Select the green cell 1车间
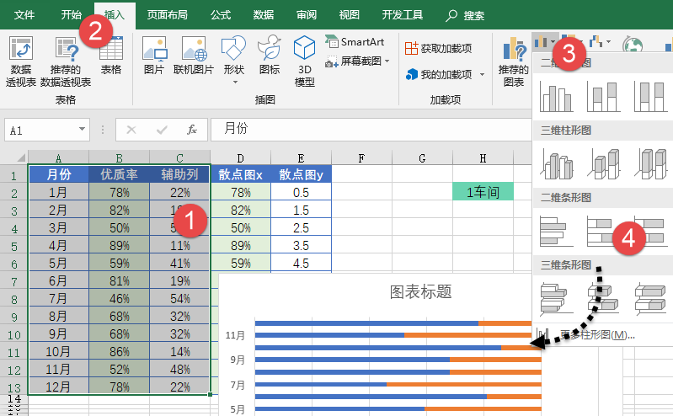The width and height of the screenshot is (673, 416). tap(483, 191)
